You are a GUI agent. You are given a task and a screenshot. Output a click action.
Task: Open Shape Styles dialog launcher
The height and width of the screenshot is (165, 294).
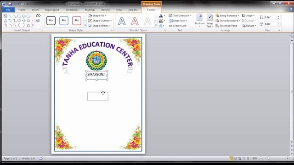click(112, 30)
